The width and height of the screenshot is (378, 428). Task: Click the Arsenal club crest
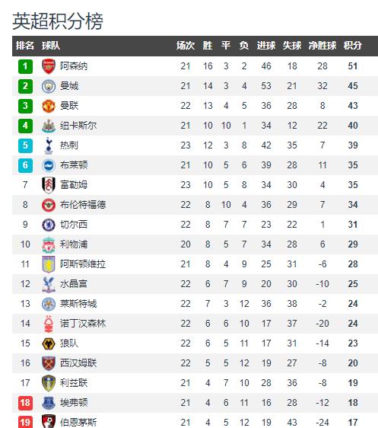(x=49, y=66)
